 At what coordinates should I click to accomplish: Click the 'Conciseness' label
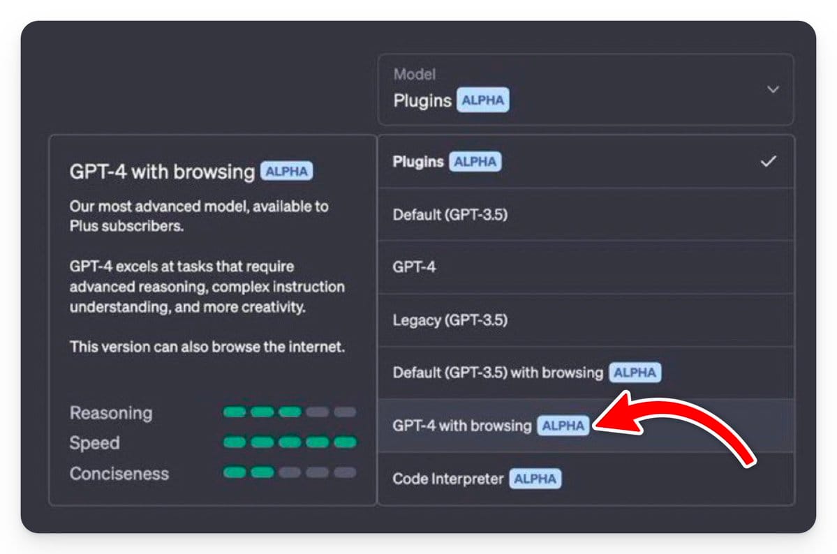coord(119,473)
